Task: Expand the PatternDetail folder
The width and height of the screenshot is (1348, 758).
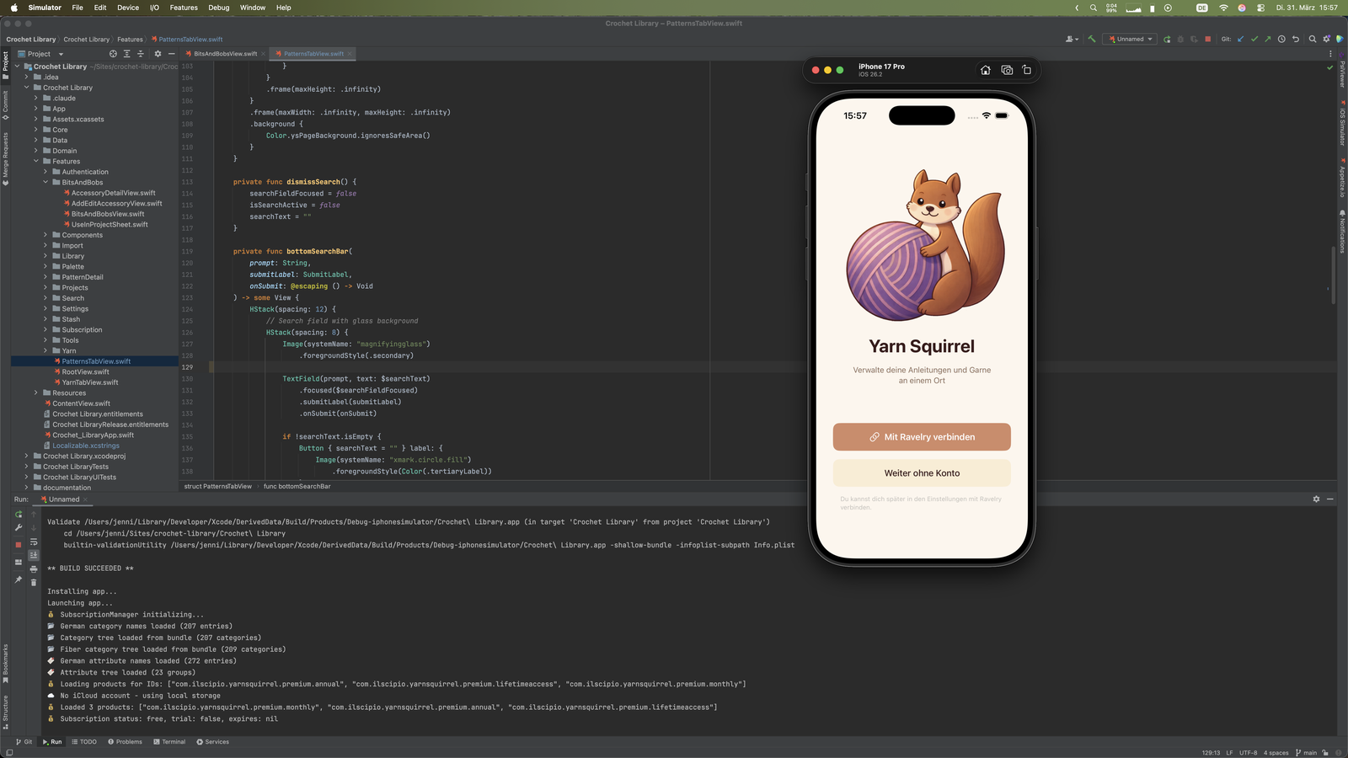Action: tap(45, 277)
